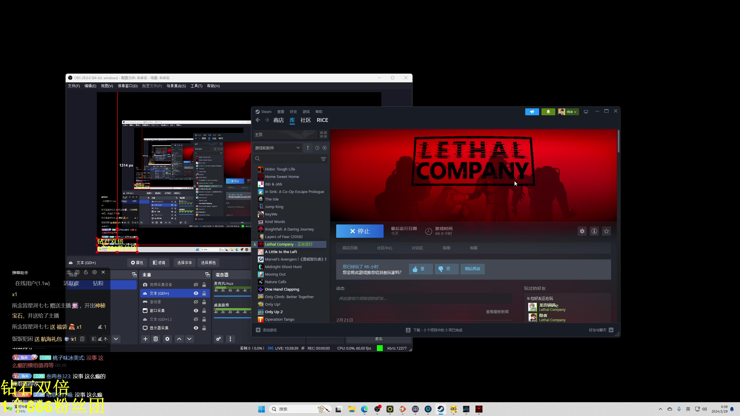Move selected OBS source up
The width and height of the screenshot is (740, 416).
click(x=179, y=339)
